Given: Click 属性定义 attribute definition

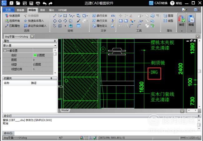Looking at the screenshot, I should (100, 26).
